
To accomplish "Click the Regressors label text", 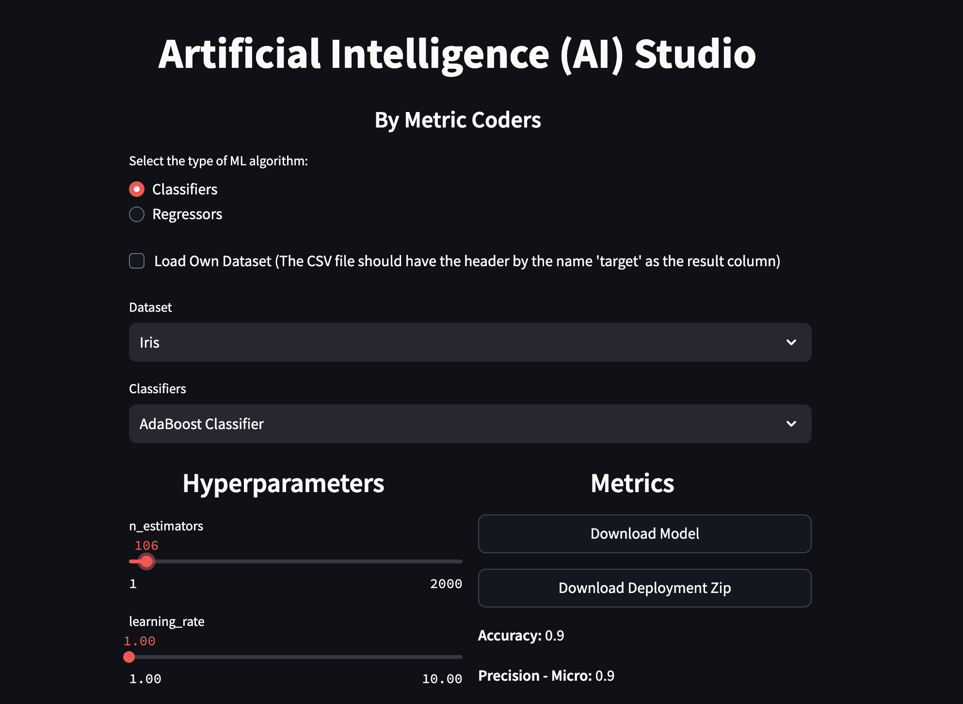I will pyautogui.click(x=187, y=214).
